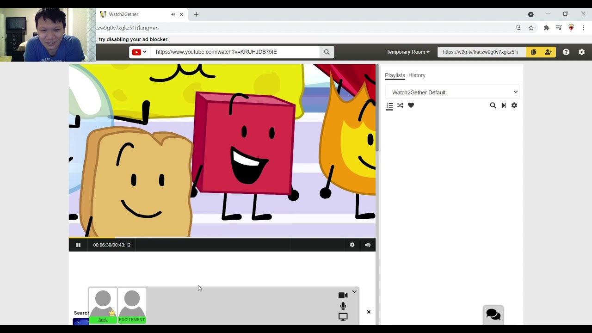
Task: Mute the Watch2Gether browser tab audio
Action: coord(173,14)
